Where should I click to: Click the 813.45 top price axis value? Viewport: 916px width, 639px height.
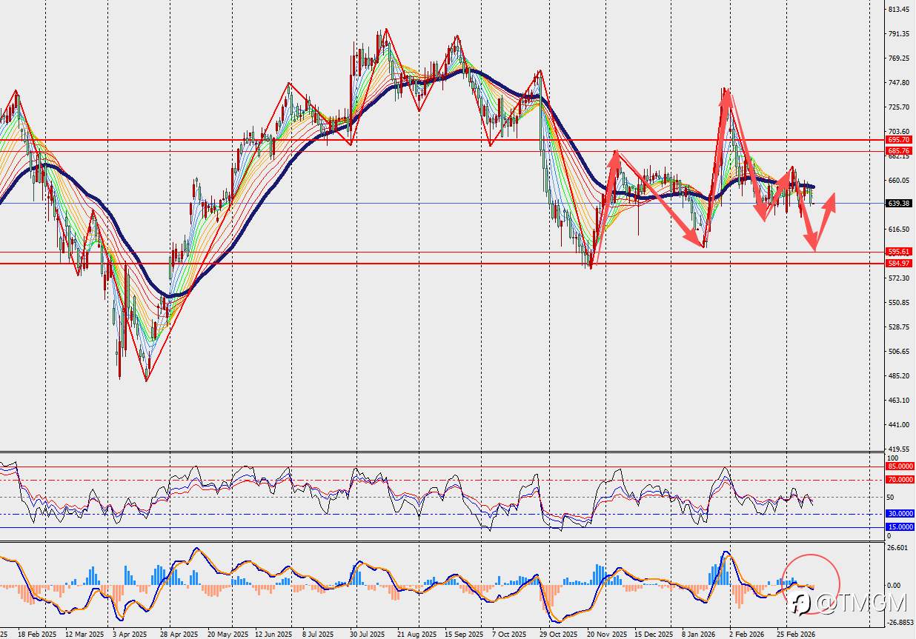898,10
